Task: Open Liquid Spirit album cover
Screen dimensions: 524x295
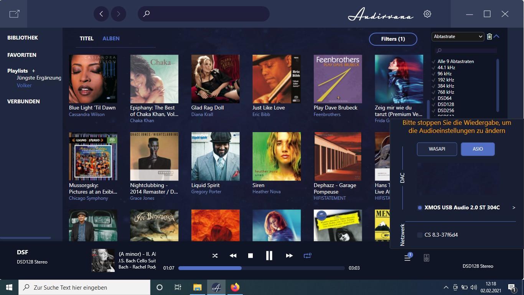Action: [x=216, y=156]
